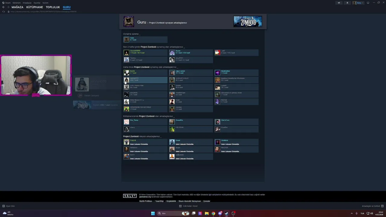View bugra wishlist link
Viewport: 386px width, 217px height.
(185, 151)
